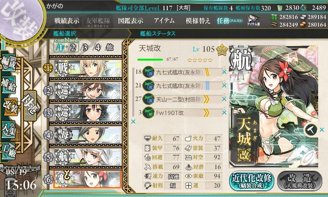Screen dimensions: 328x197
Task: Remove the Fw190T改 equipment with its X
Action: click(224, 112)
